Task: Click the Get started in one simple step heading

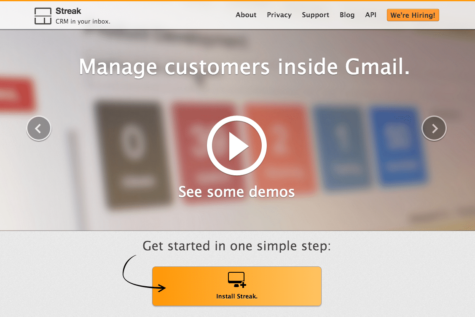Action: tap(236, 246)
